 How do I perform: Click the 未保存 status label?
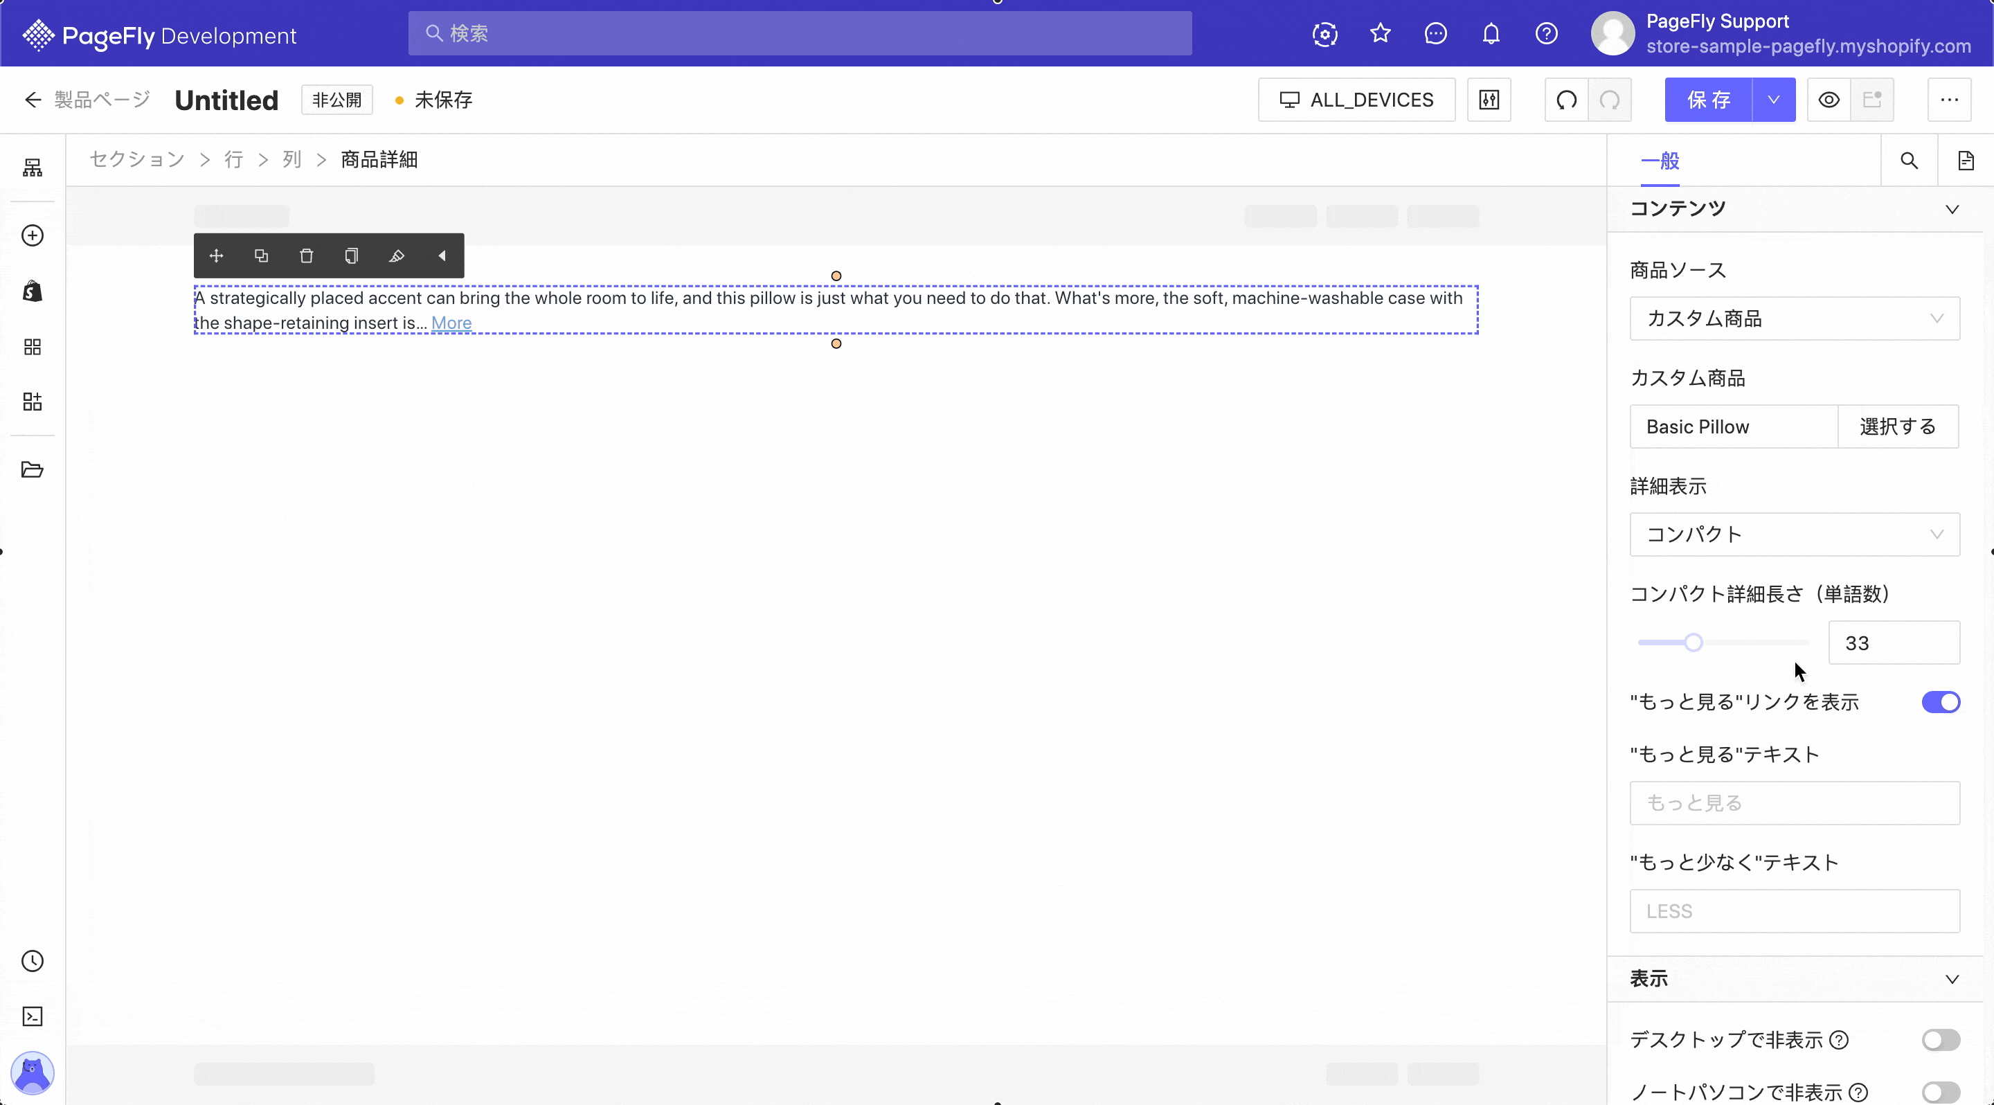[x=444, y=100]
